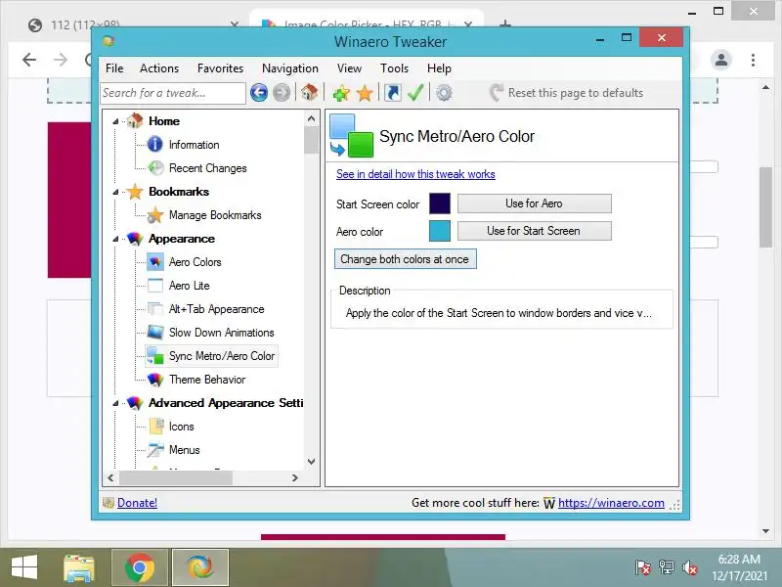Click tree horizontal scroll left arrow

110,477
